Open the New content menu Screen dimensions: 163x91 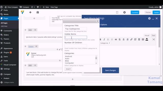pos(46,7)
